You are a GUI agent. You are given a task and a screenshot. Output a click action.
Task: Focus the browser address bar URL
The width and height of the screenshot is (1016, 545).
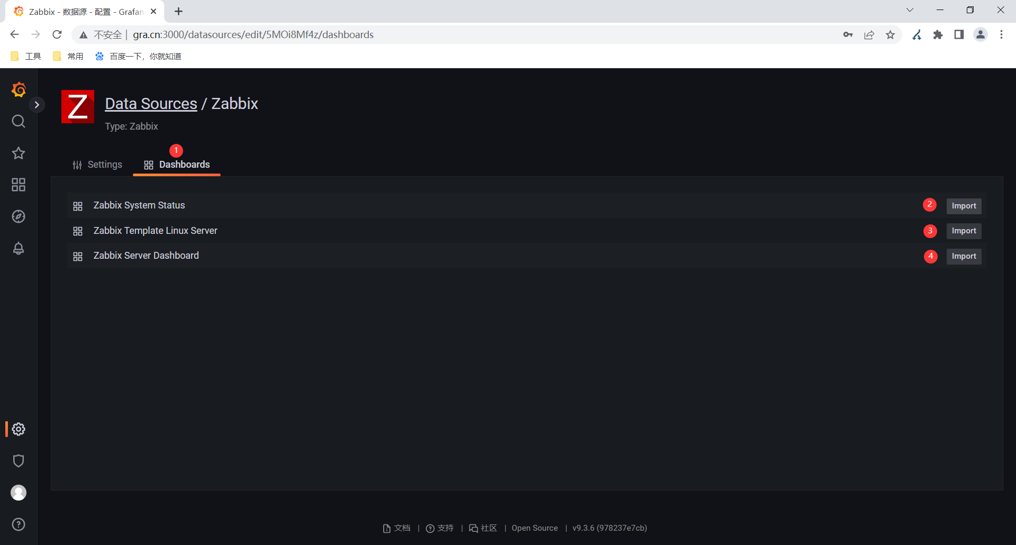tap(253, 35)
